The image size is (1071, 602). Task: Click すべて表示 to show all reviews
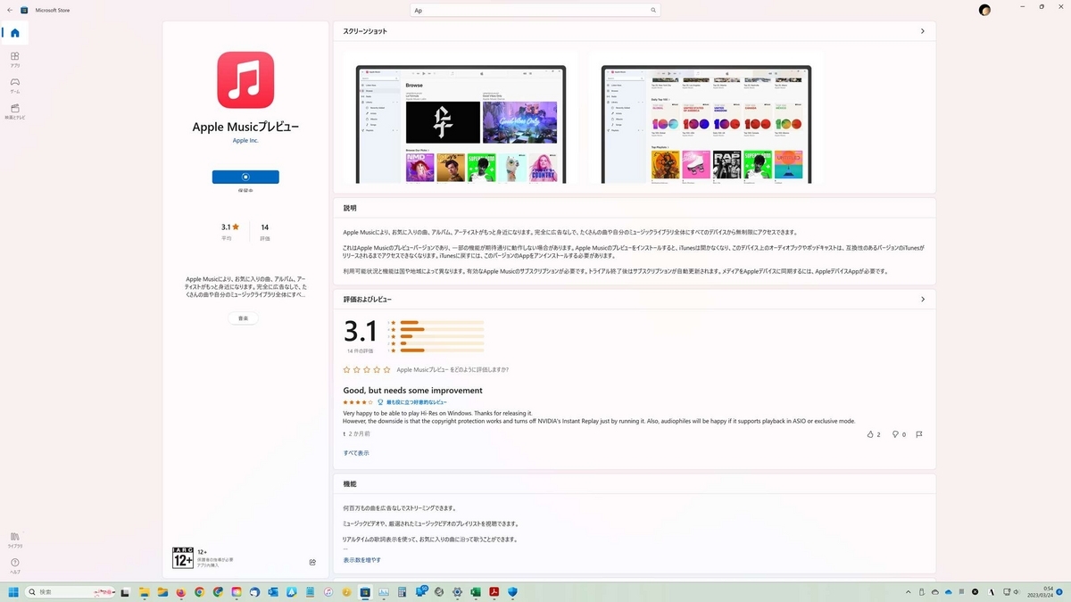coord(356,453)
